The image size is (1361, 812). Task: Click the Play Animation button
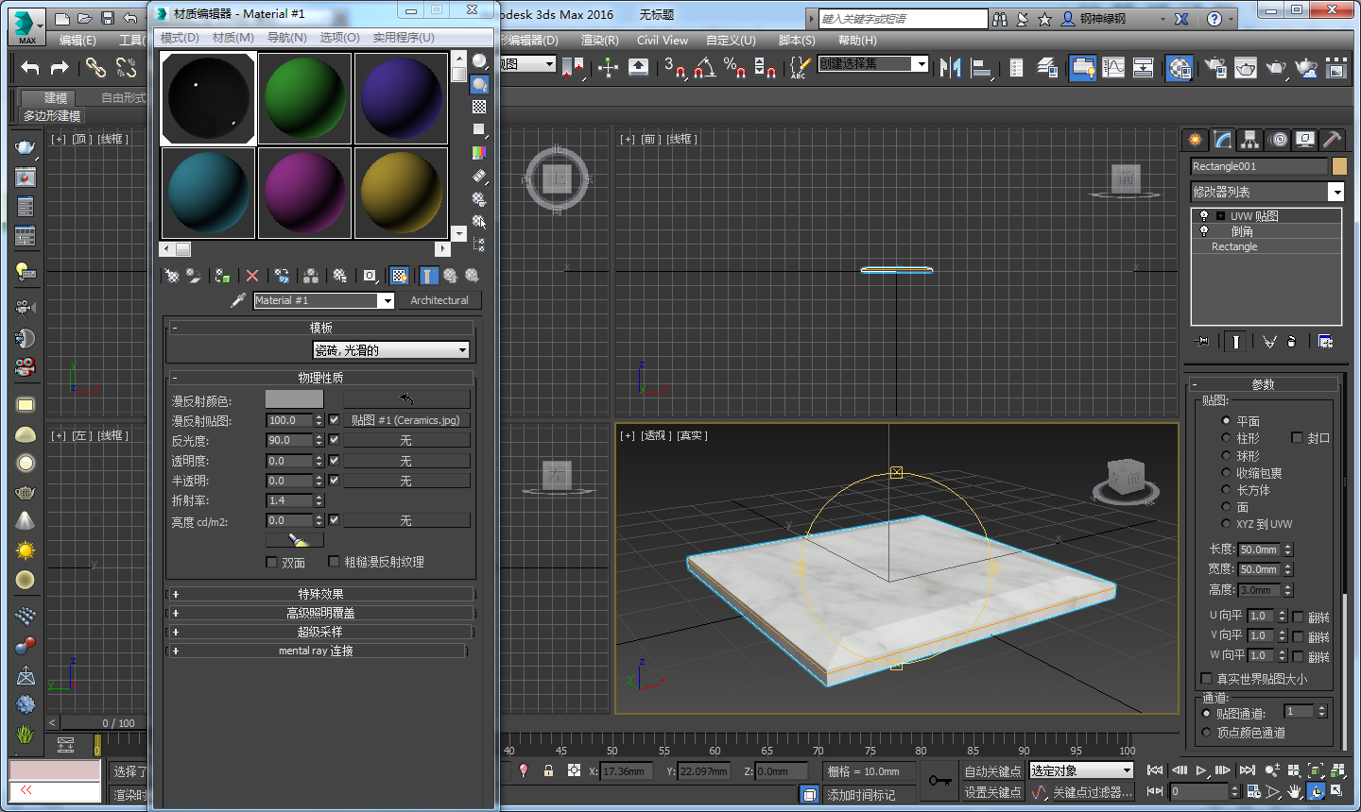coord(1201,770)
